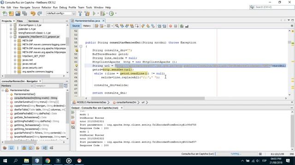Screen dimensions: 295x165
Task: Toggle Rectangular Selection in editor toolbar
Action: [137, 26]
